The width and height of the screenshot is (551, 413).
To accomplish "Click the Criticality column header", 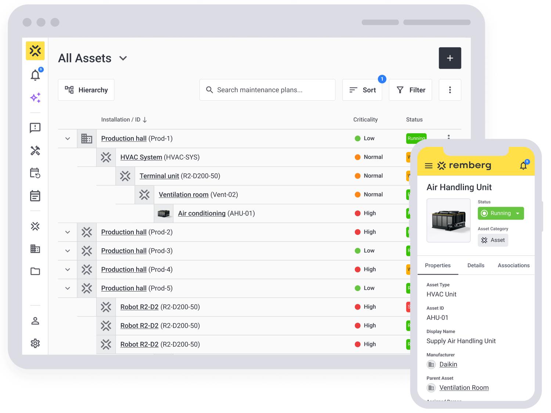I will pos(365,120).
